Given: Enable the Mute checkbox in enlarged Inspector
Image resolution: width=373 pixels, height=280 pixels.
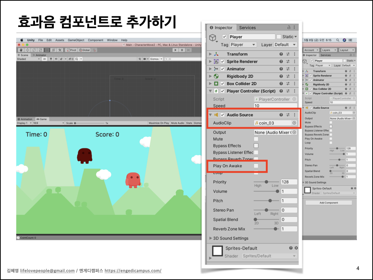Looking at the screenshot, I should [256, 139].
